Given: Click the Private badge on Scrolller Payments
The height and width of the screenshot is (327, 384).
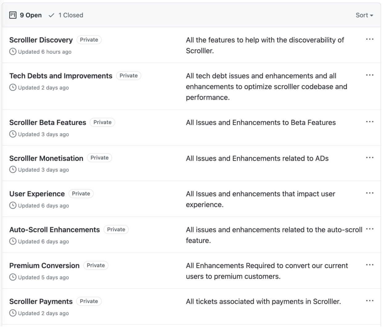Looking at the screenshot, I should [x=89, y=301].
